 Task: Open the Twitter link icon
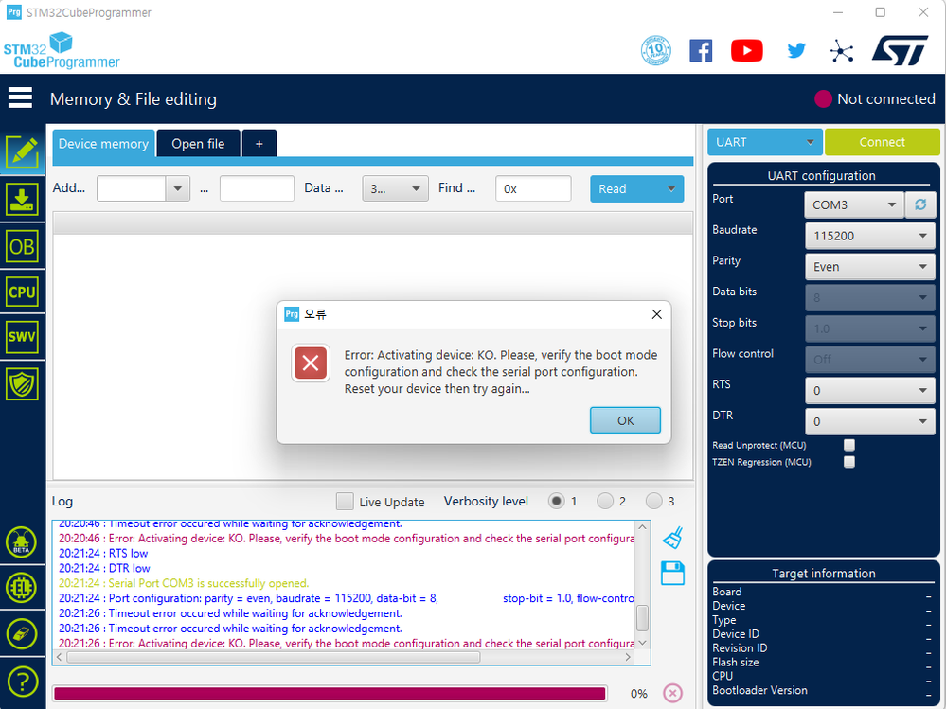[796, 51]
